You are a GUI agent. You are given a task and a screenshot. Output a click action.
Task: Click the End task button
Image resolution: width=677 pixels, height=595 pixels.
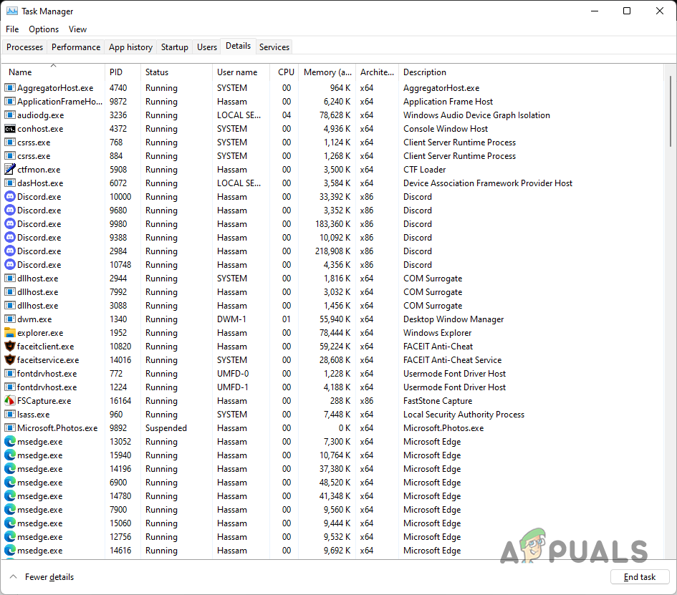click(640, 577)
